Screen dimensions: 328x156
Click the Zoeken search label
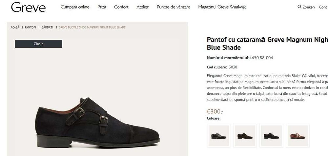coord(308,7)
